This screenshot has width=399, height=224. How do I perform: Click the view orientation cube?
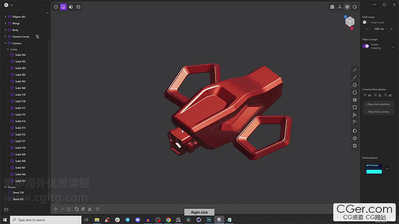(x=350, y=22)
